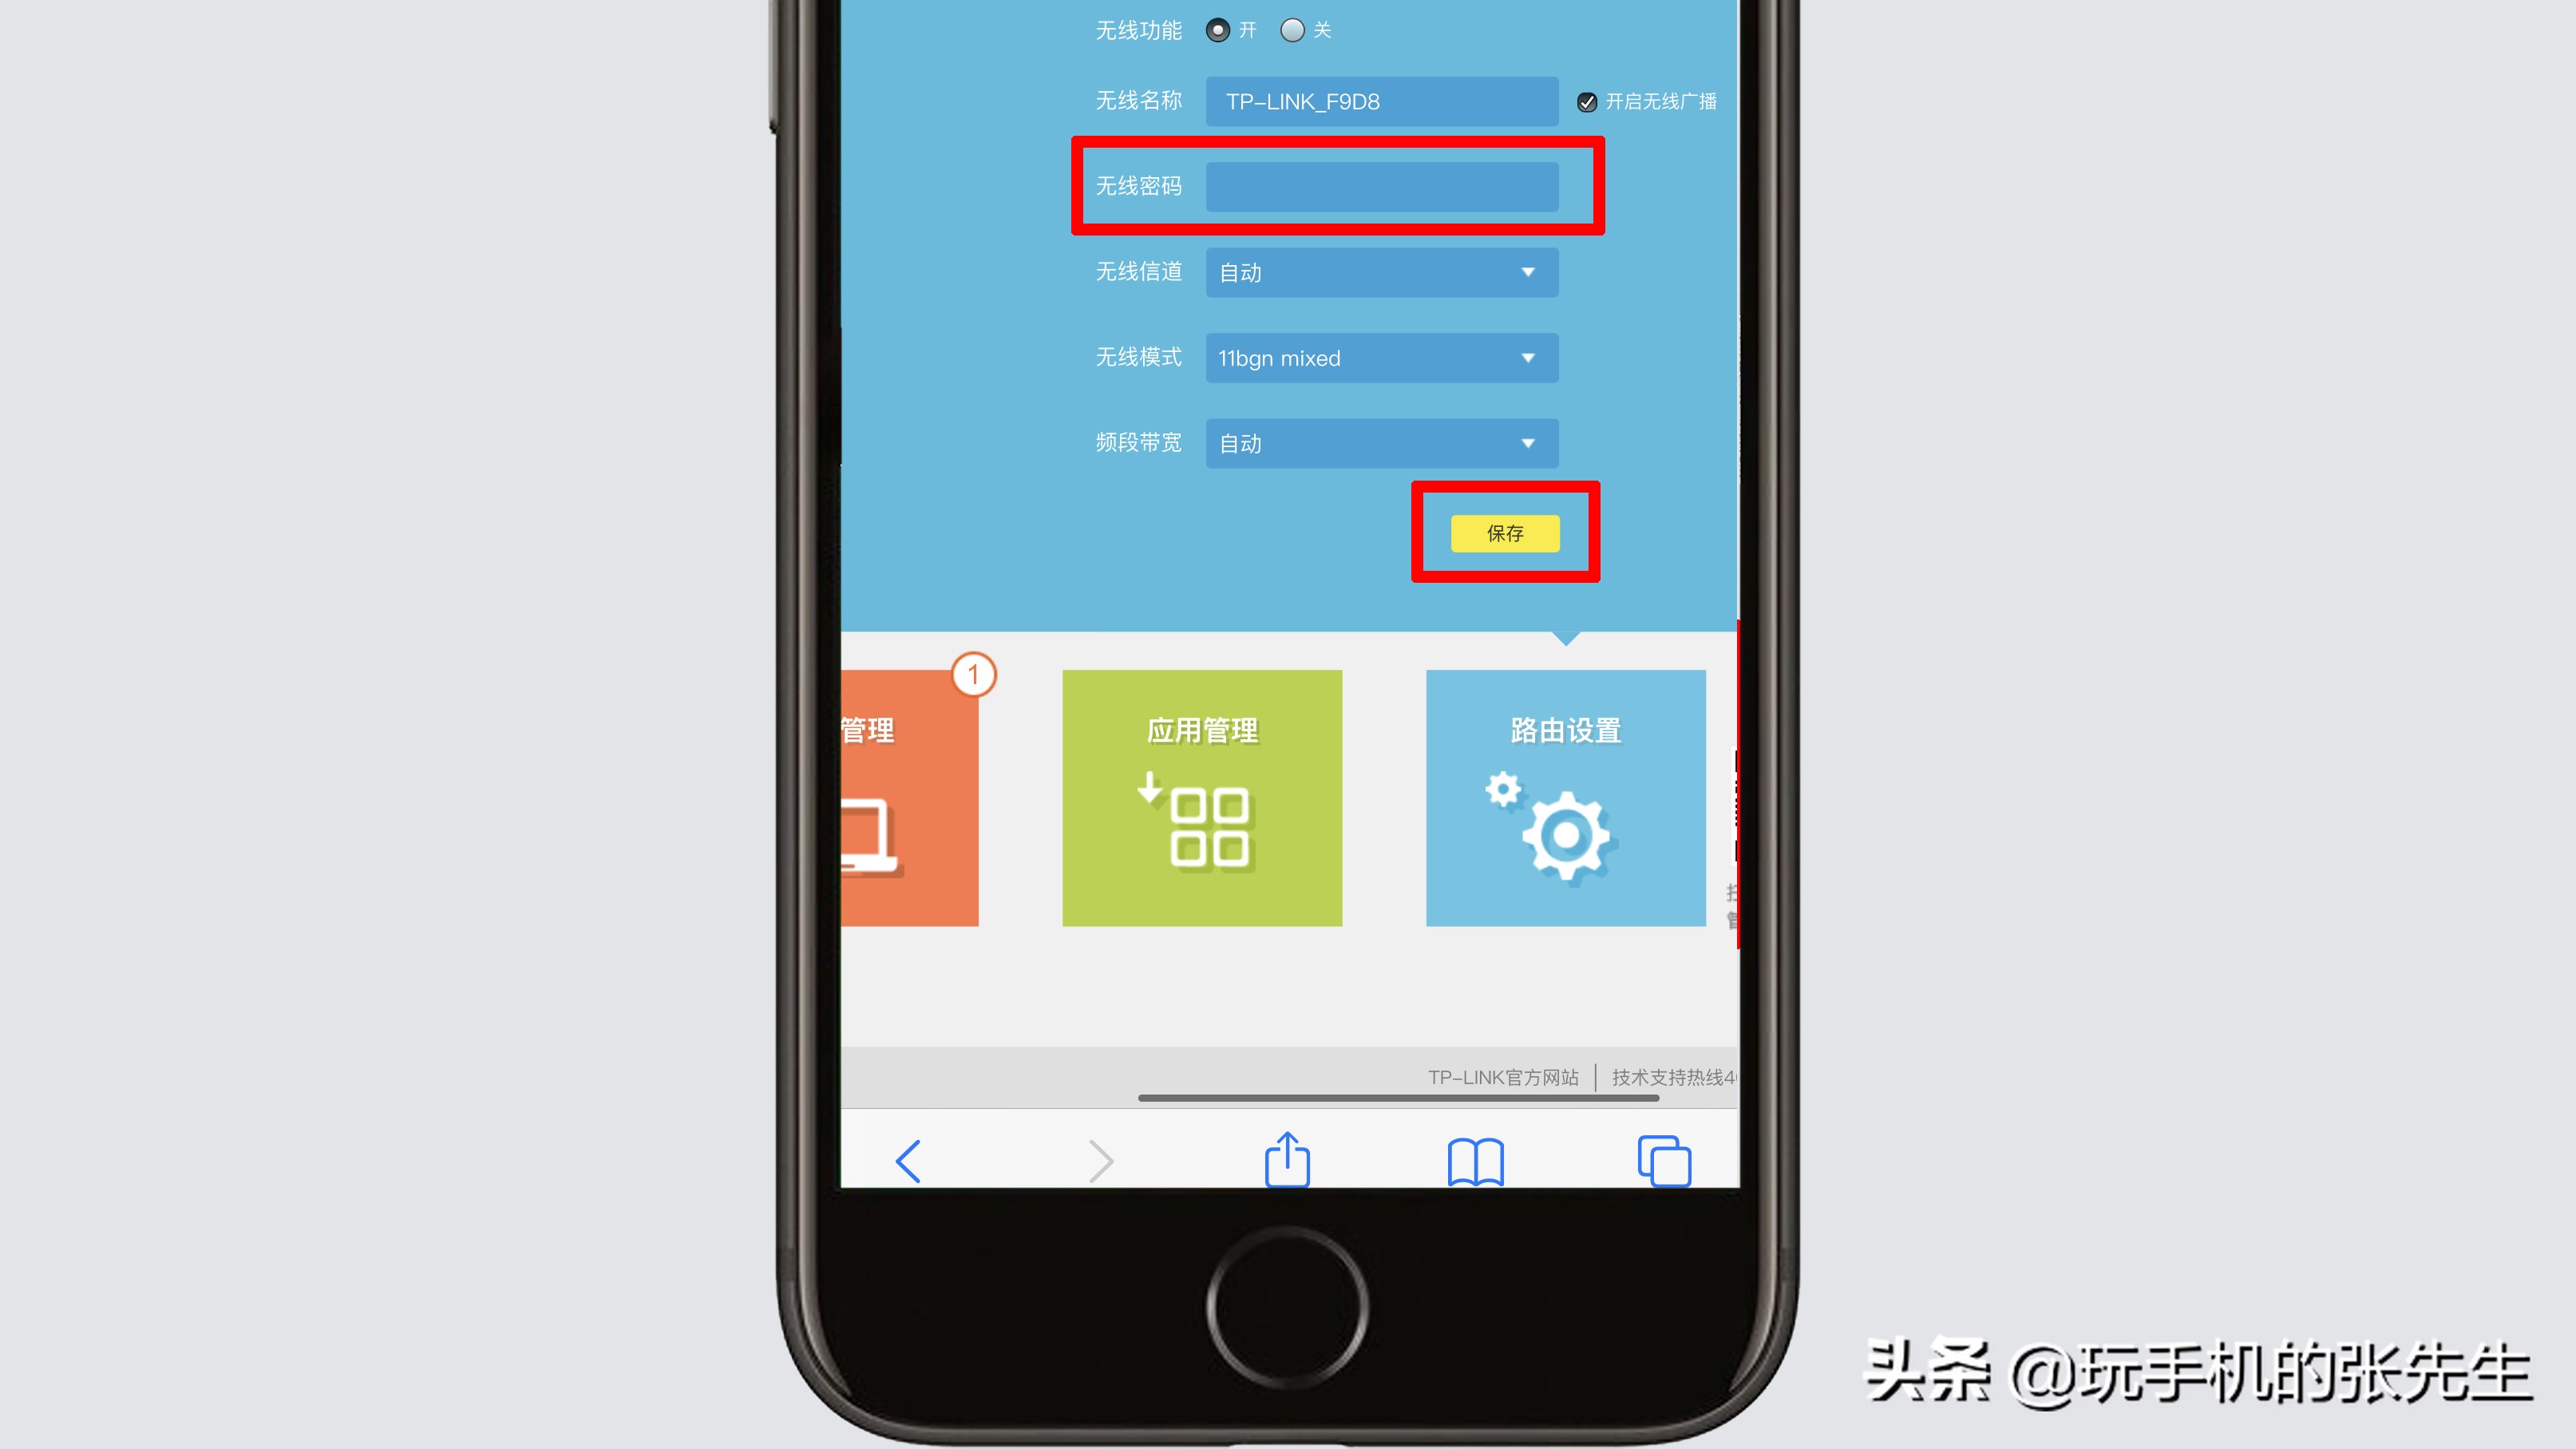Navigate forward in browser history
This screenshot has width=2576, height=1449.
click(1098, 1162)
